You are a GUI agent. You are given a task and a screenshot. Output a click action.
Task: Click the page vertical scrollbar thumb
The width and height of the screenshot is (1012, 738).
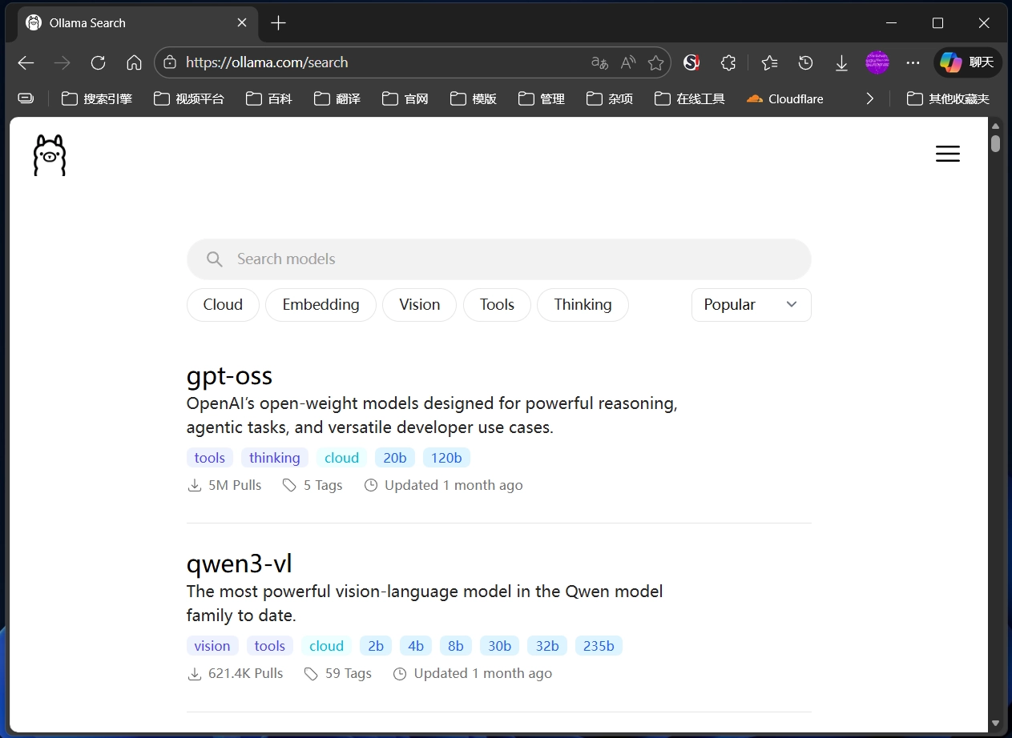click(995, 143)
